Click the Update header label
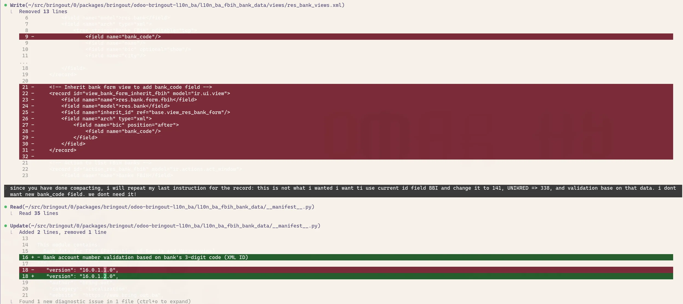This screenshot has height=304, width=683. coord(19,226)
